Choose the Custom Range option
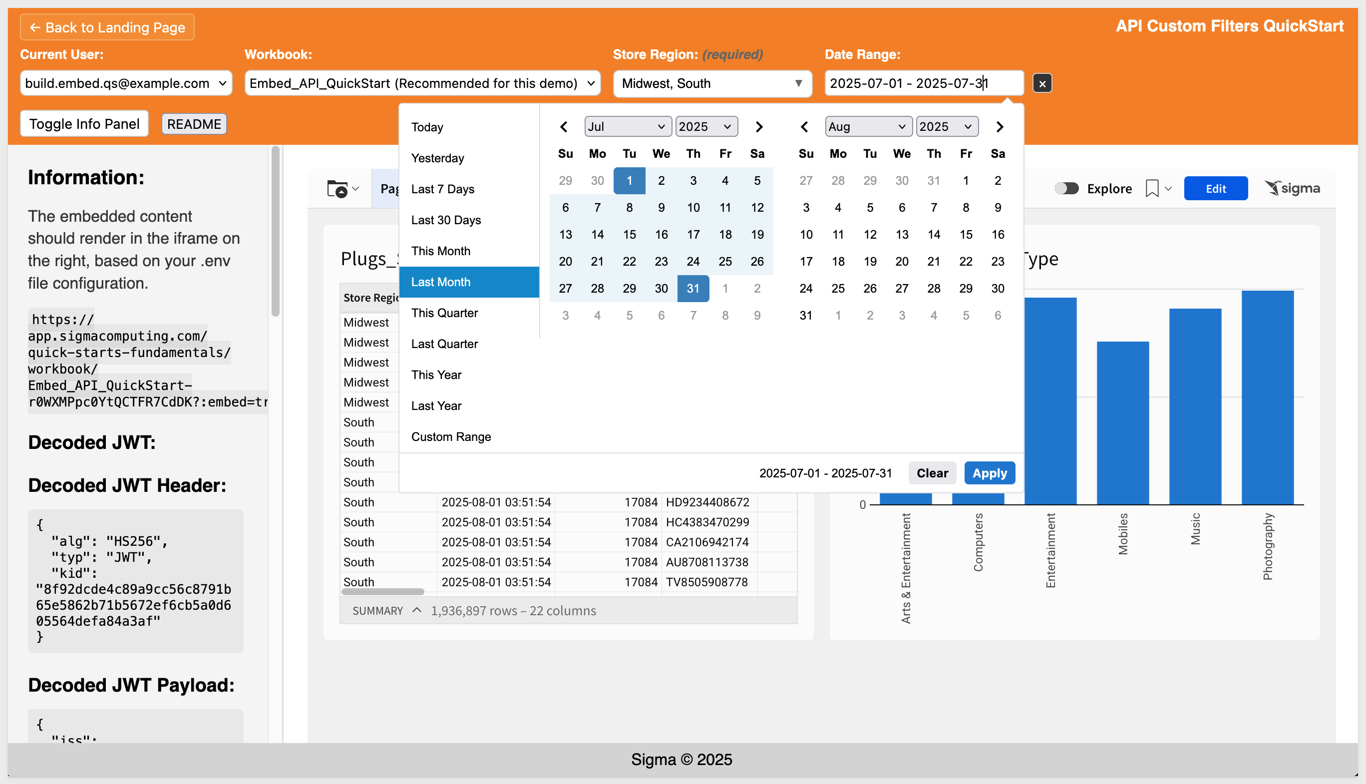The image size is (1366, 784). tap(450, 436)
